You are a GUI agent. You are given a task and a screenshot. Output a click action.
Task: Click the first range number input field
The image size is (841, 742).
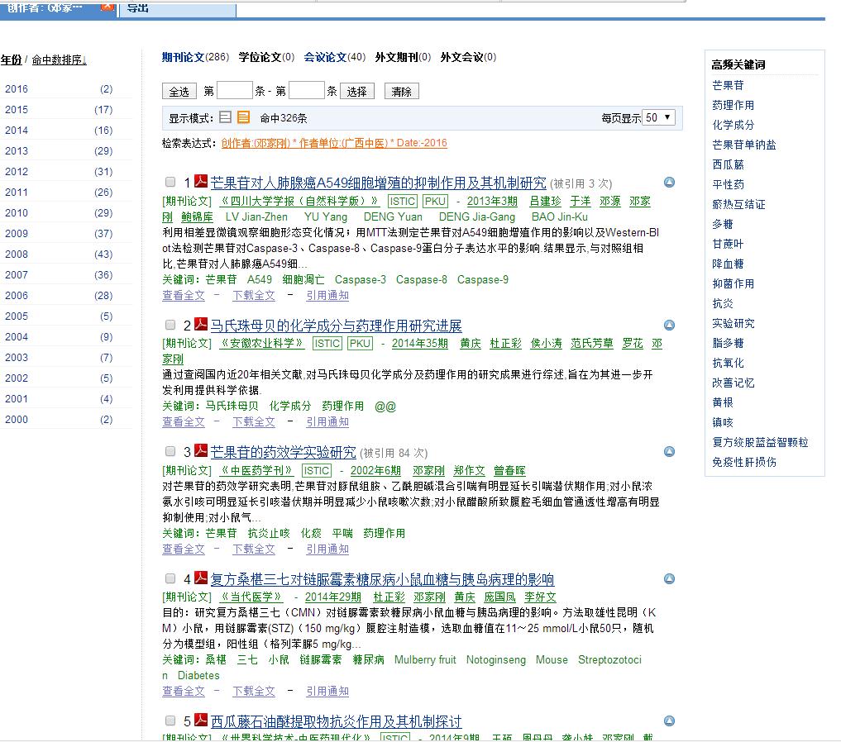click(x=234, y=91)
